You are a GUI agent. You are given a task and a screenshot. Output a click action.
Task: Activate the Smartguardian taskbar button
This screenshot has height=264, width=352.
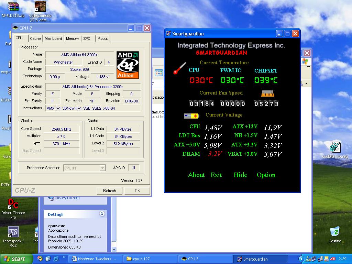(x=261, y=259)
